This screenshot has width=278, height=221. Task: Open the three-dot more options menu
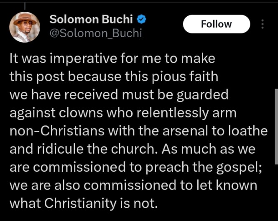[263, 25]
